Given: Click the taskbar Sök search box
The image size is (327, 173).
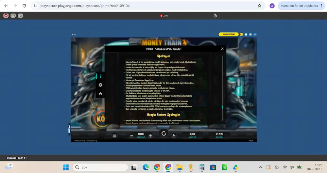Looking at the screenshot, I should pos(100,167).
